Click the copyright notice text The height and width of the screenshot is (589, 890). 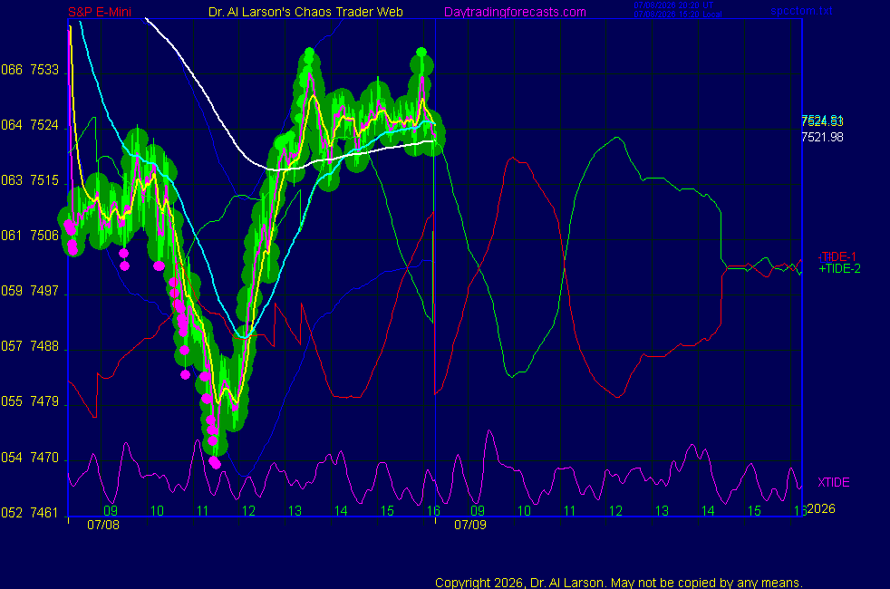(x=619, y=583)
